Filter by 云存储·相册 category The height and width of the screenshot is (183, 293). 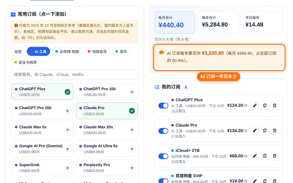point(67,52)
